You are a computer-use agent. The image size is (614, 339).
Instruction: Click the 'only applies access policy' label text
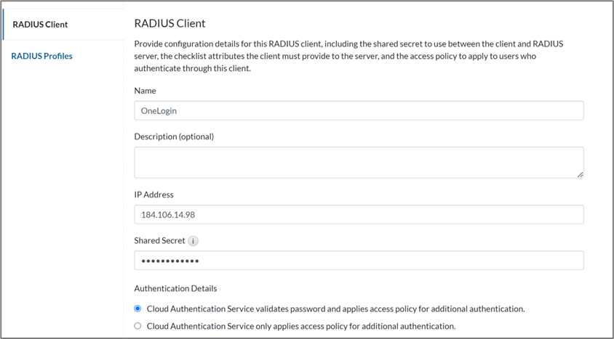click(300, 326)
